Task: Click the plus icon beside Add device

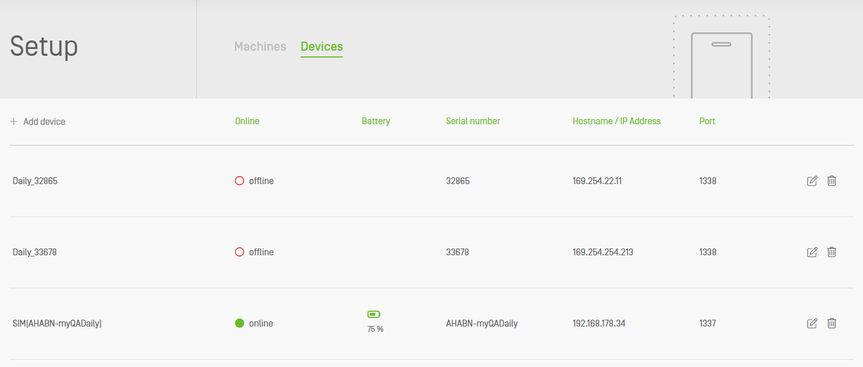Action: coord(14,121)
